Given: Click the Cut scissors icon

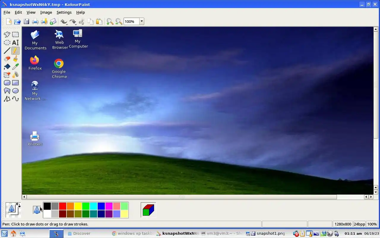Looking at the screenshot, I should 82,21.
